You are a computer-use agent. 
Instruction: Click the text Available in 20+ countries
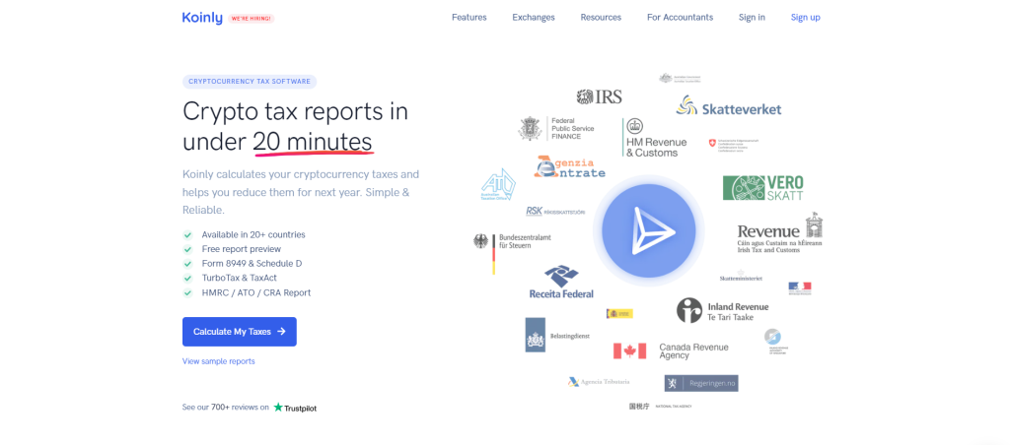click(x=253, y=234)
